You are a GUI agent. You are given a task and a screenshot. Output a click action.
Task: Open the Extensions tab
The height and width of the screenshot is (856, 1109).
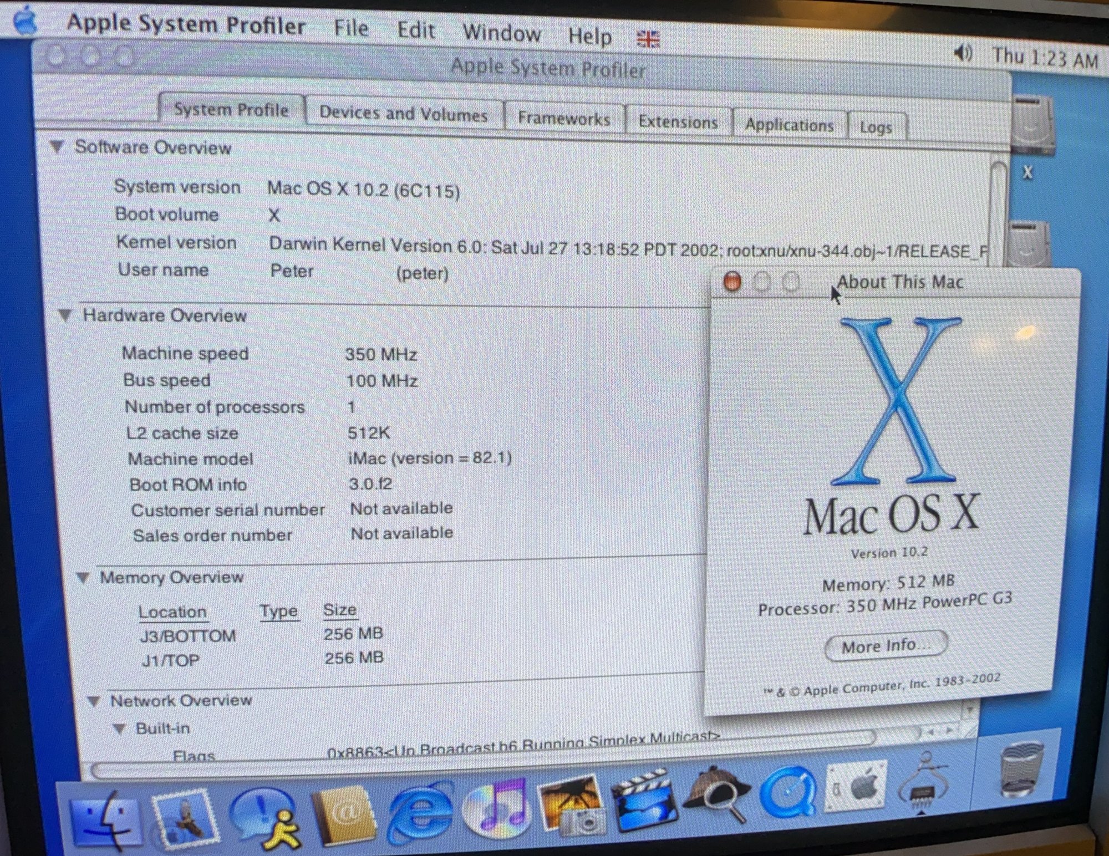pyautogui.click(x=678, y=121)
